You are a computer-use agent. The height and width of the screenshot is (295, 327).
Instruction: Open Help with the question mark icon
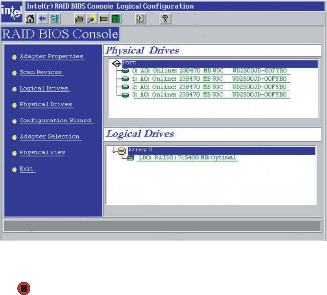[165, 19]
